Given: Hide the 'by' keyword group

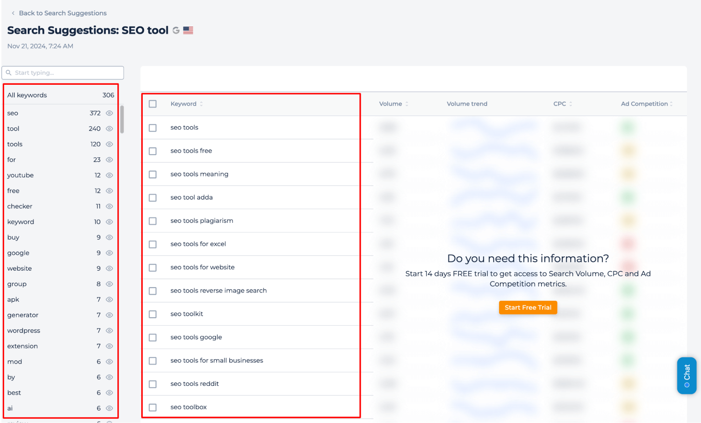Looking at the screenshot, I should click(109, 377).
